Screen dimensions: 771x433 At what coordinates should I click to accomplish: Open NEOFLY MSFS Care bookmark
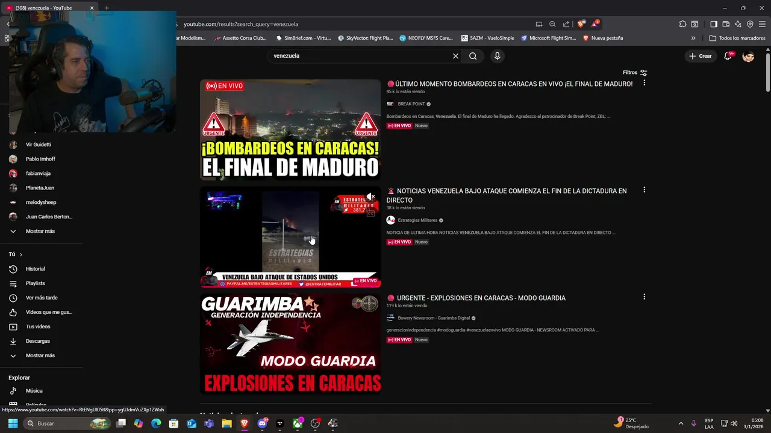pos(426,38)
